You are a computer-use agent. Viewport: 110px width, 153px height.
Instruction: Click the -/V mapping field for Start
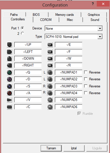point(28,100)
